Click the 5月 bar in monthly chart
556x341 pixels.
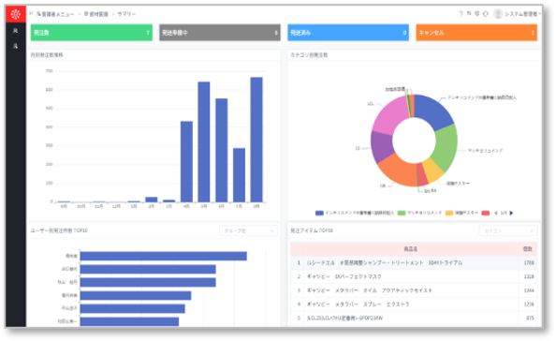[203, 142]
